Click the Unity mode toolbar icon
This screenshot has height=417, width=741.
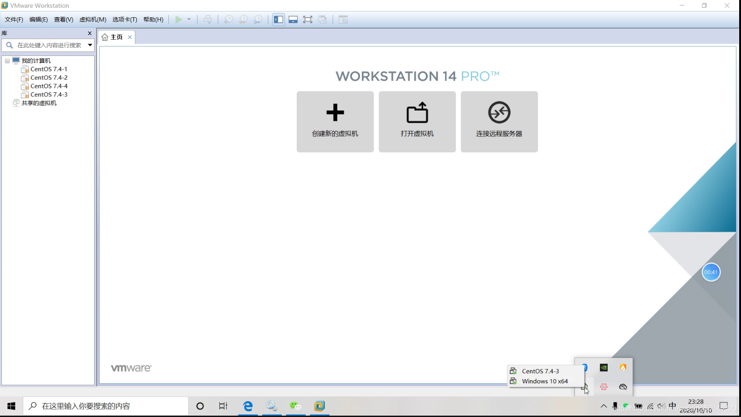[323, 20]
